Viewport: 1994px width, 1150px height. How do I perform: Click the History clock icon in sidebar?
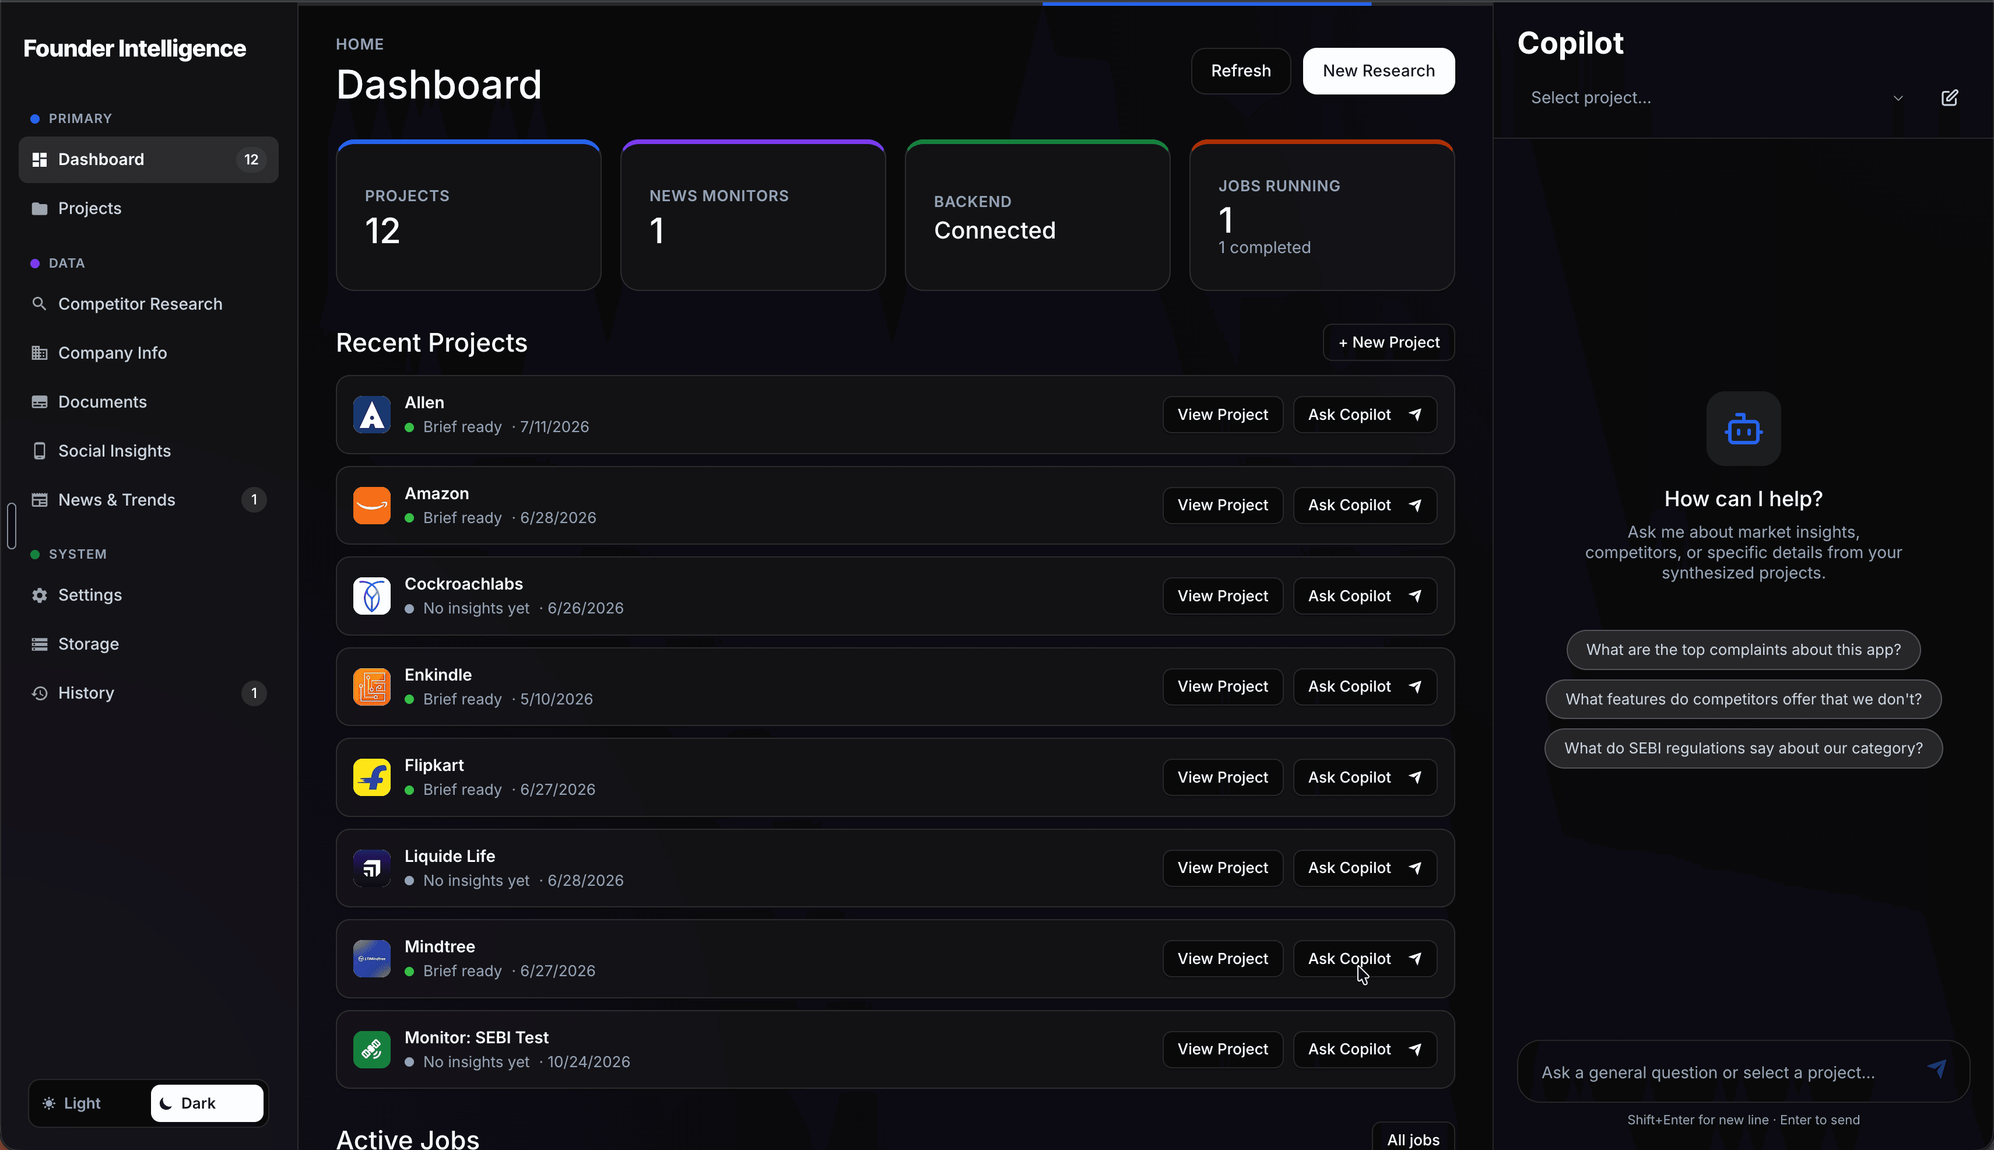click(x=38, y=693)
